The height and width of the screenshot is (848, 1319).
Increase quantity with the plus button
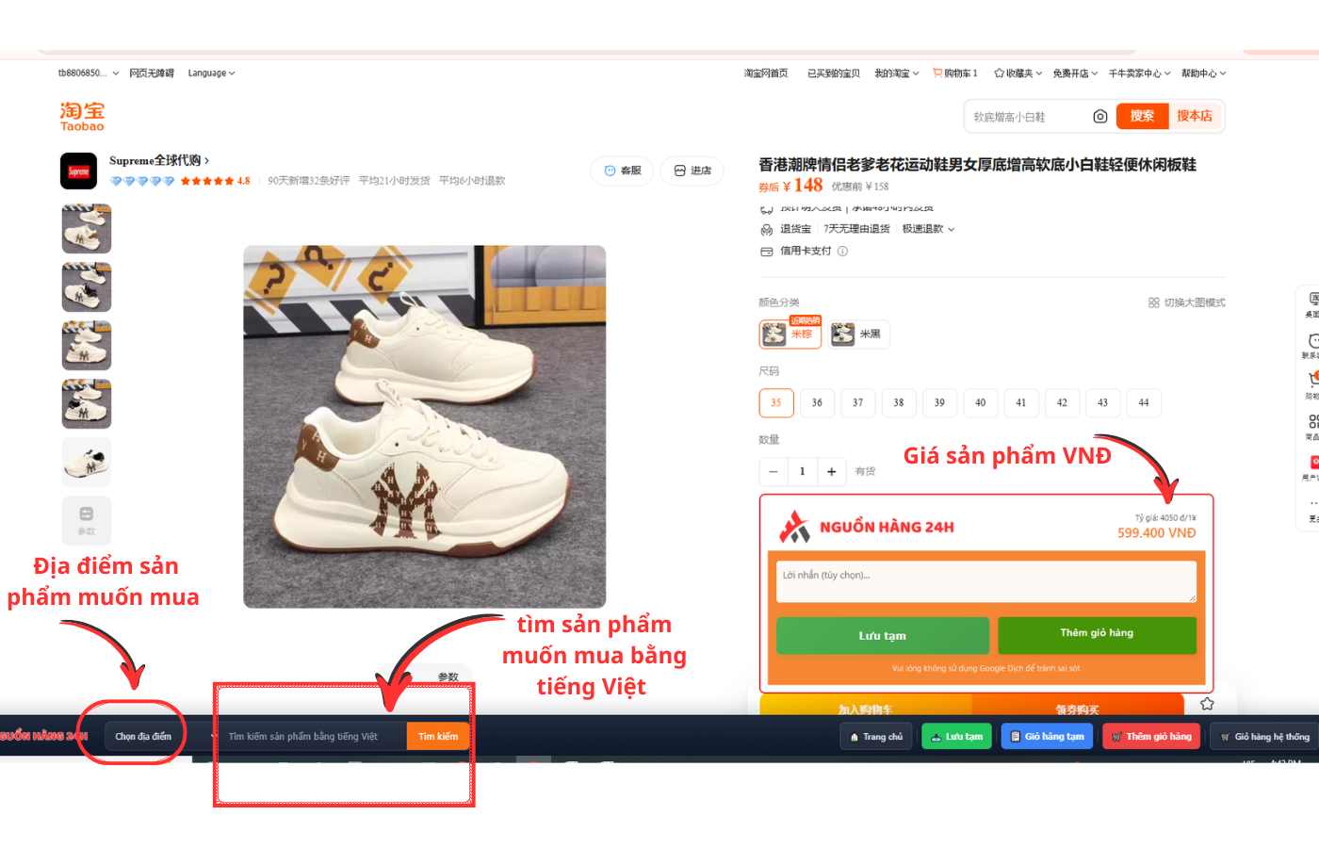(831, 471)
